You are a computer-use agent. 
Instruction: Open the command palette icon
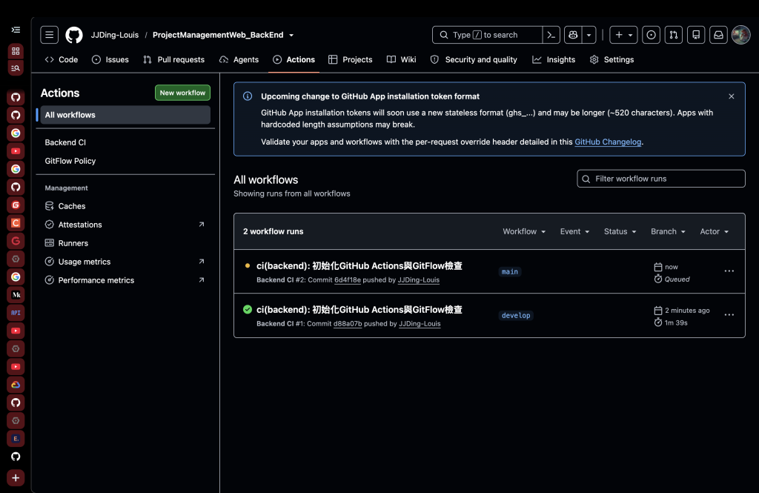click(x=551, y=35)
